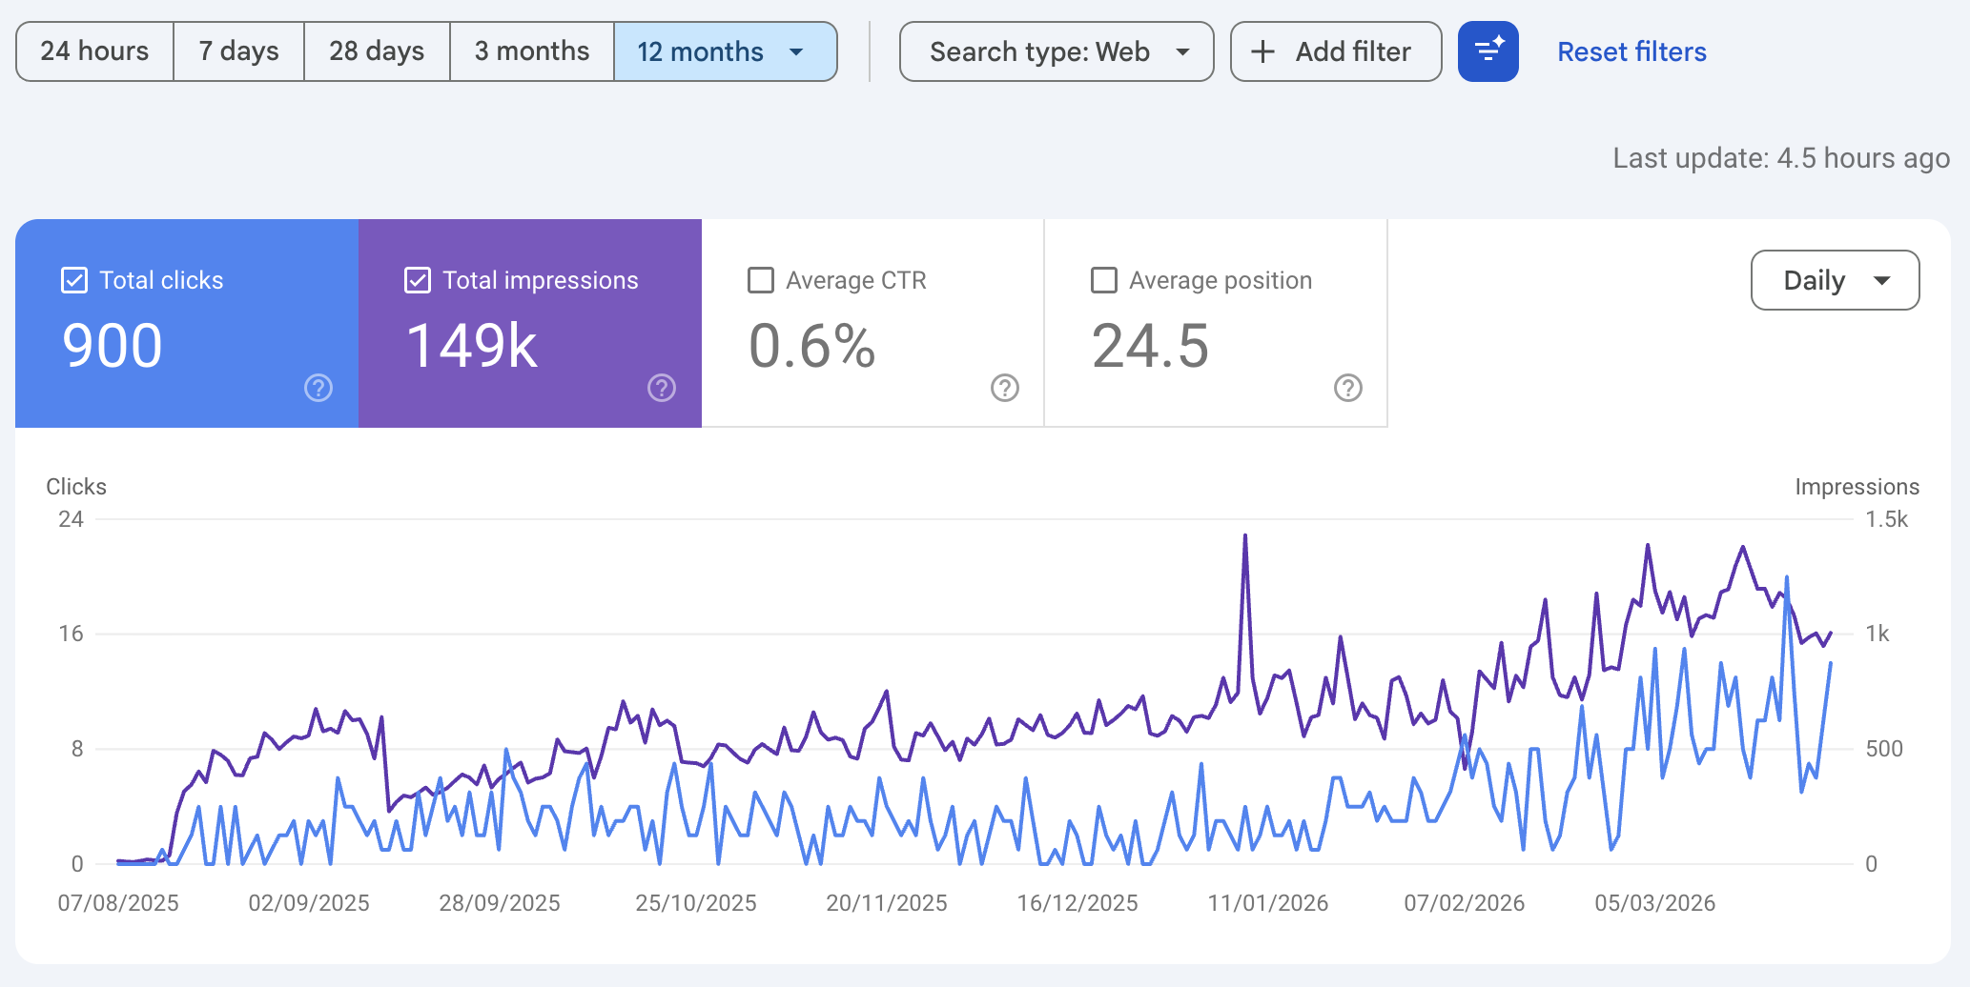The height and width of the screenshot is (987, 1970).
Task: Open the 12 months date range dropdown
Action: (725, 51)
